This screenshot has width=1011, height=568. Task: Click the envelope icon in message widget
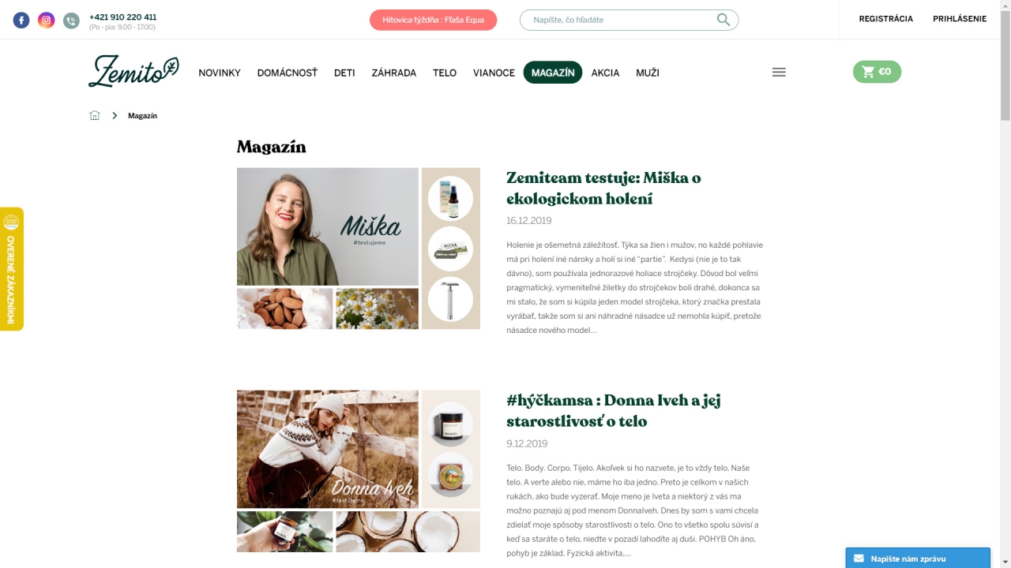(x=859, y=559)
